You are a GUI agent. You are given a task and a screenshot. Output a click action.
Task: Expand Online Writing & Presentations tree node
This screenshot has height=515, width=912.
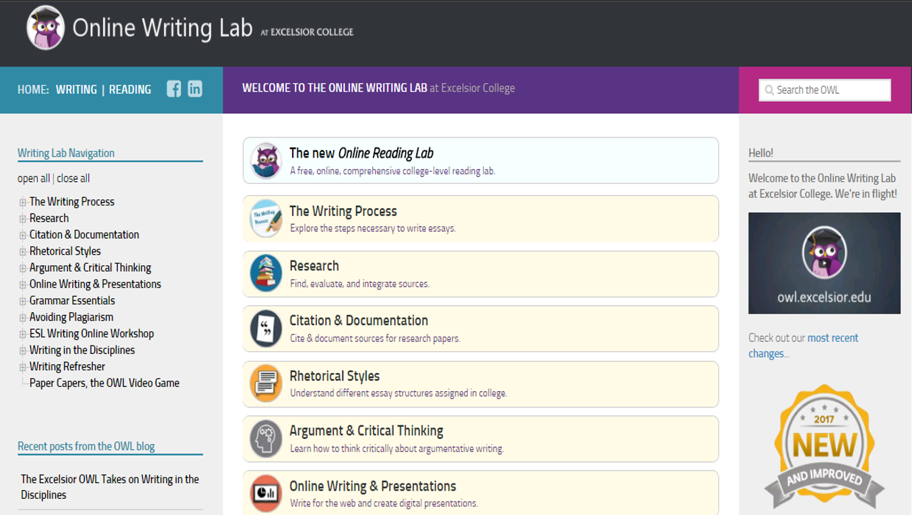click(23, 285)
